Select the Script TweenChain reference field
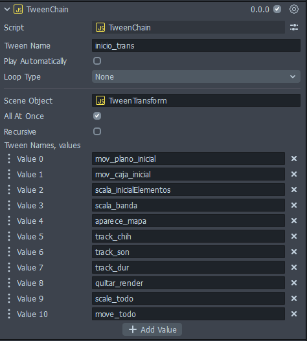The width and height of the screenshot is (307, 341). (188, 27)
